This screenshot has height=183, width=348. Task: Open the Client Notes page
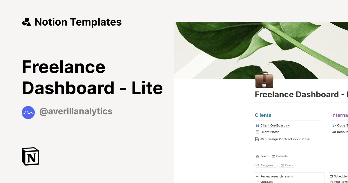pyautogui.click(x=270, y=132)
